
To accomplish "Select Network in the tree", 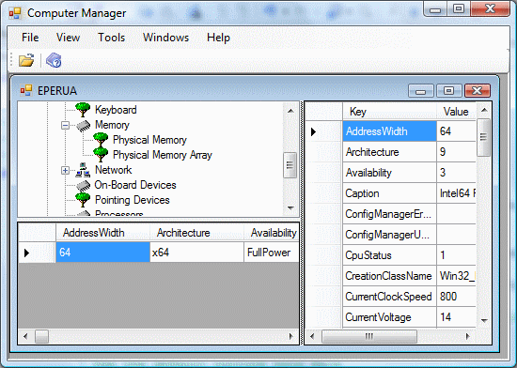I will coord(114,170).
